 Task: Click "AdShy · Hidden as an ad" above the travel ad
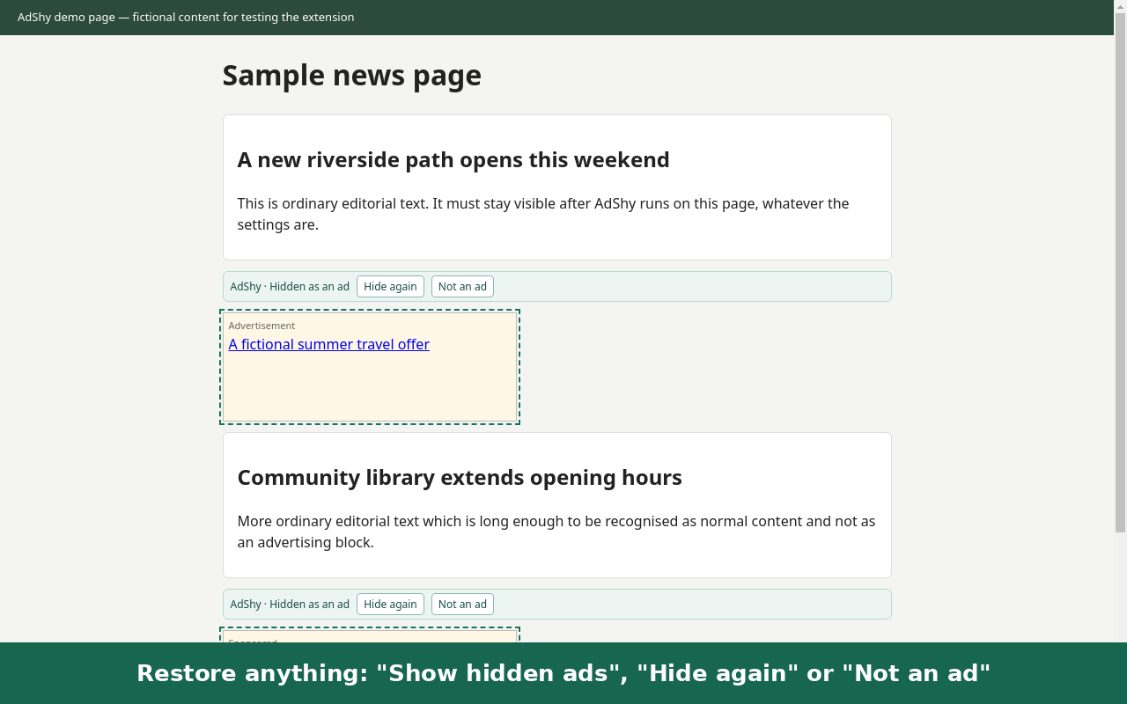(290, 287)
